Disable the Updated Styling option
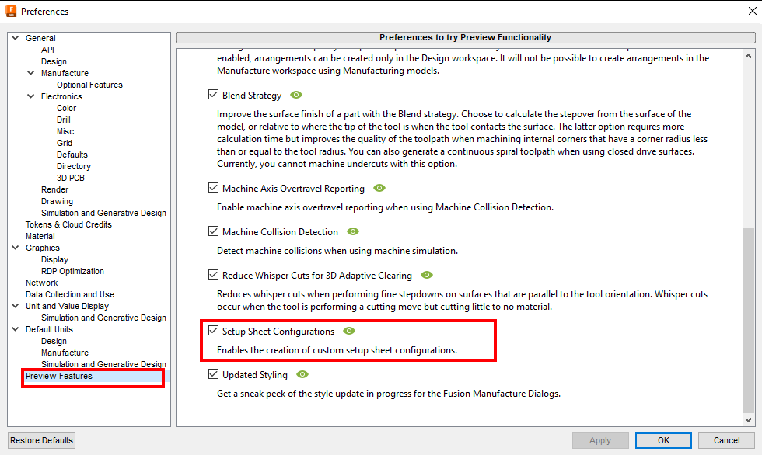Screen dimensions: 762x455 213,374
